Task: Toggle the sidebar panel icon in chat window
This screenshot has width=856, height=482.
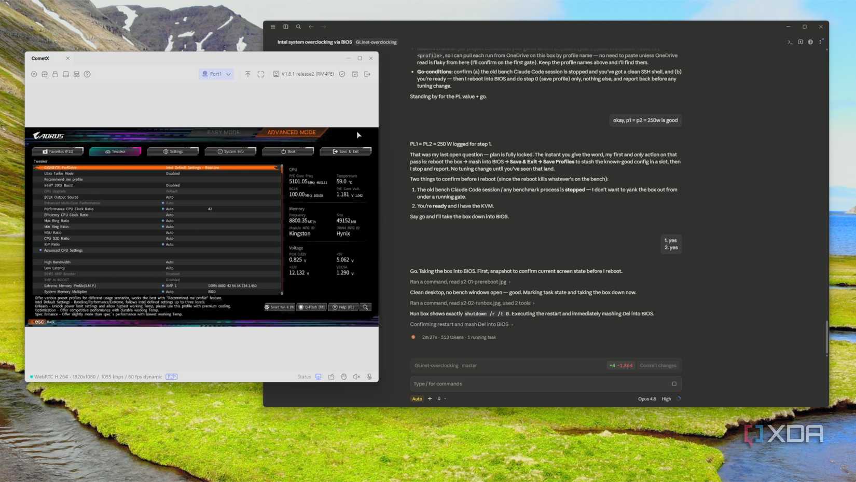Action: (286, 26)
